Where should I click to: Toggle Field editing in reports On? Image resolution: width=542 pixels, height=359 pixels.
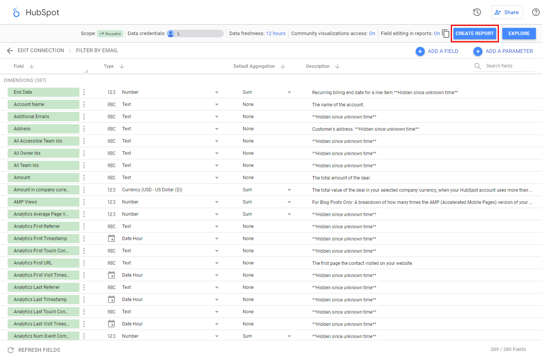[437, 34]
